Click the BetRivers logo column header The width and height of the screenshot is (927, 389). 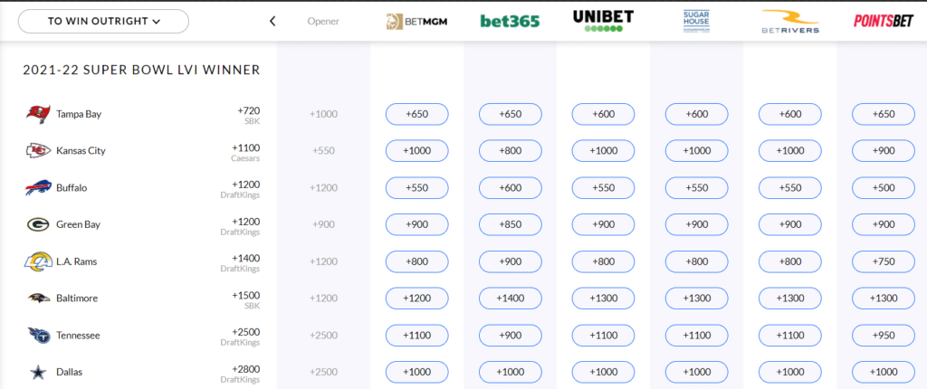coord(789,21)
